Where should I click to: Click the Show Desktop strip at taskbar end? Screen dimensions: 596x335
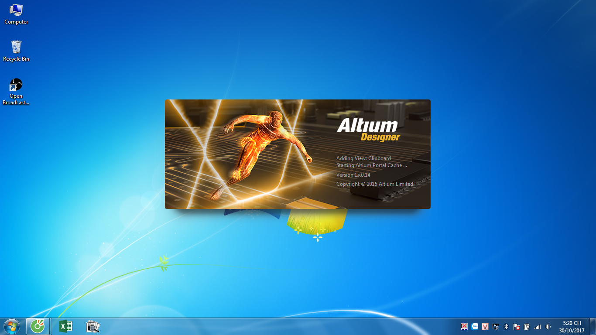click(x=593, y=326)
